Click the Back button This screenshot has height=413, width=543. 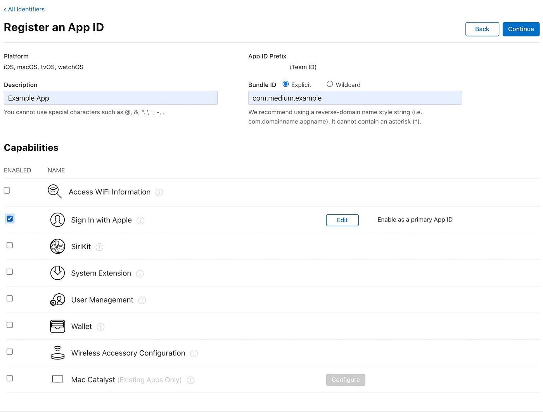pos(482,29)
